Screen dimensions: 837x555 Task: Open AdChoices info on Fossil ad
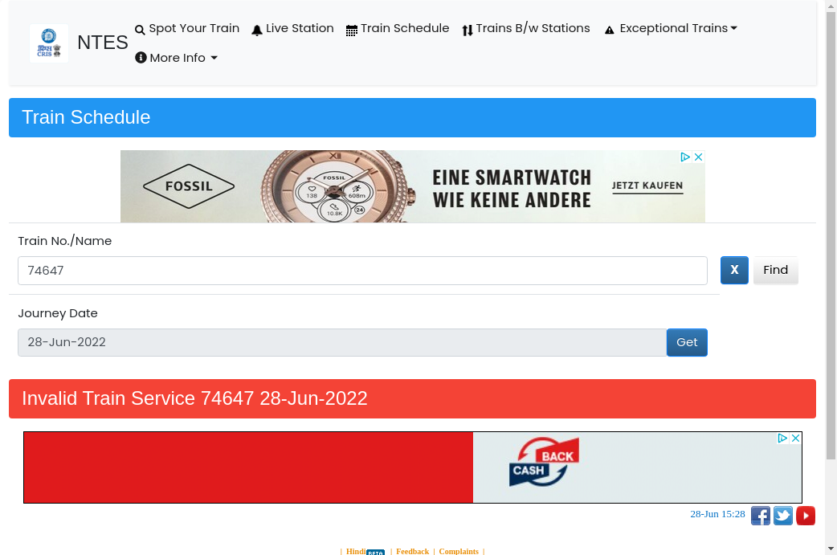coord(685,157)
